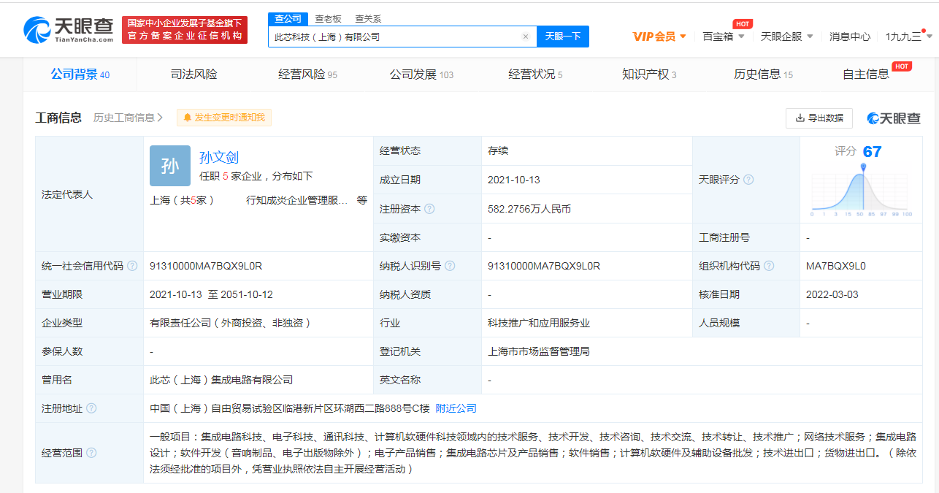This screenshot has width=939, height=493.
Task: Click the help icon next to 注册资本
Action: (429, 209)
